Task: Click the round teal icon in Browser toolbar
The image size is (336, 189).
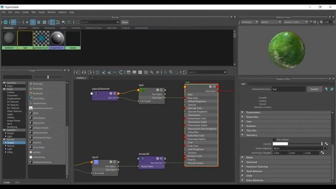Action: (6, 22)
